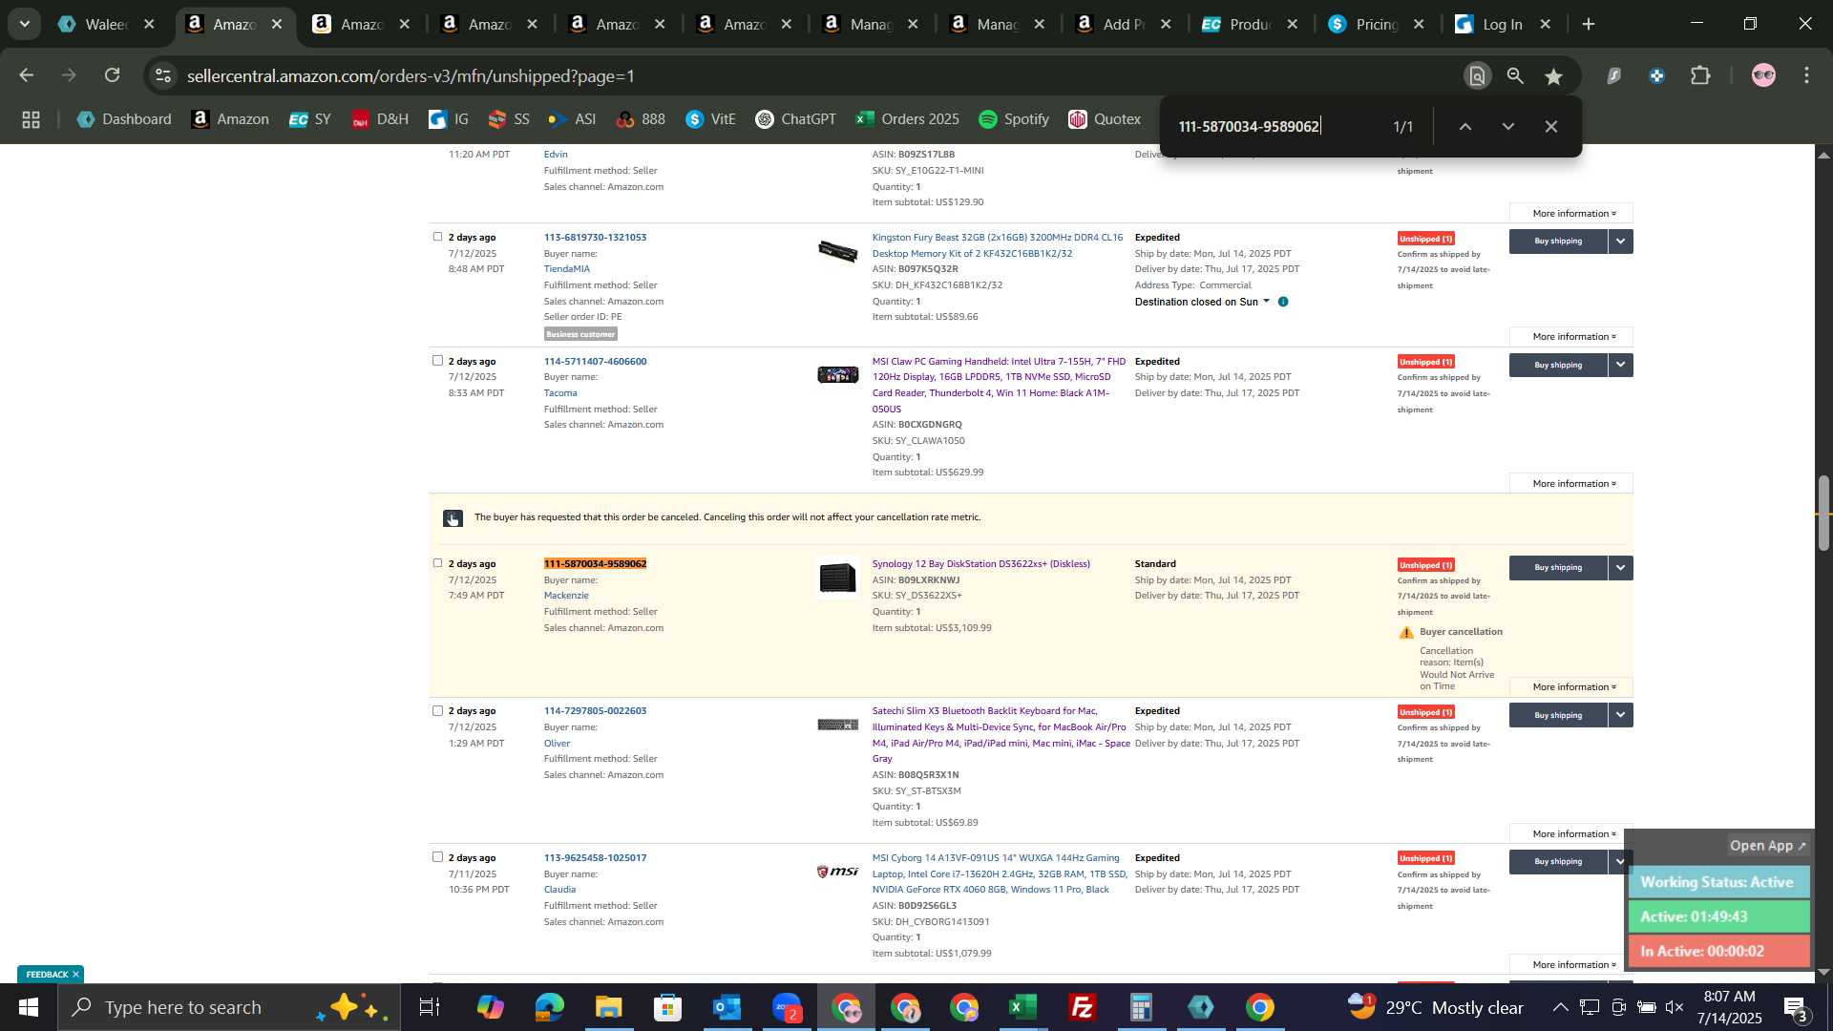Expand Destination closed on Sun dropdown
This screenshot has height=1031, width=1833.
coord(1267,302)
